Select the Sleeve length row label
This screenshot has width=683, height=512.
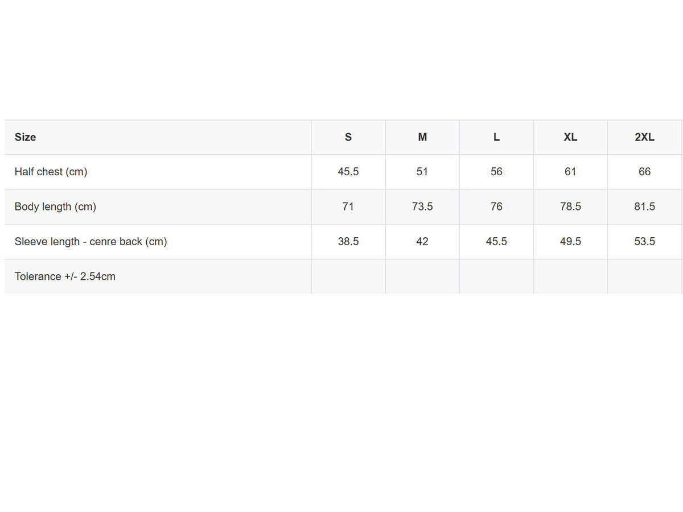coord(91,241)
